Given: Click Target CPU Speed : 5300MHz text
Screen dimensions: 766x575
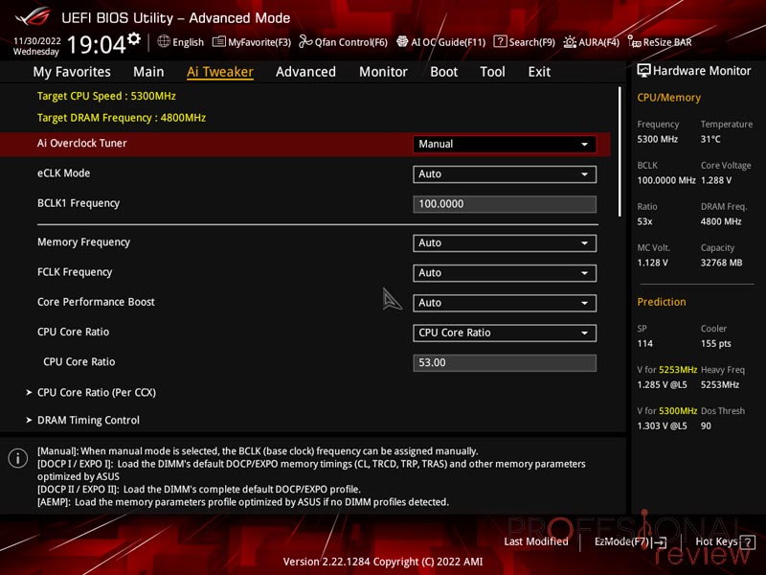Looking at the screenshot, I should [x=106, y=96].
